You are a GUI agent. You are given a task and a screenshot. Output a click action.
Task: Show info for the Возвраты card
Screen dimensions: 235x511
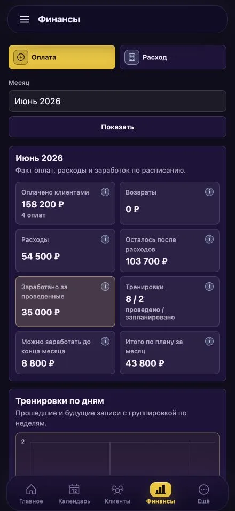[209, 192]
